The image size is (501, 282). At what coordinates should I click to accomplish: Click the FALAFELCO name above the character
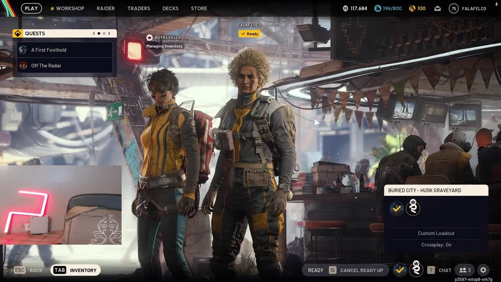(x=249, y=25)
